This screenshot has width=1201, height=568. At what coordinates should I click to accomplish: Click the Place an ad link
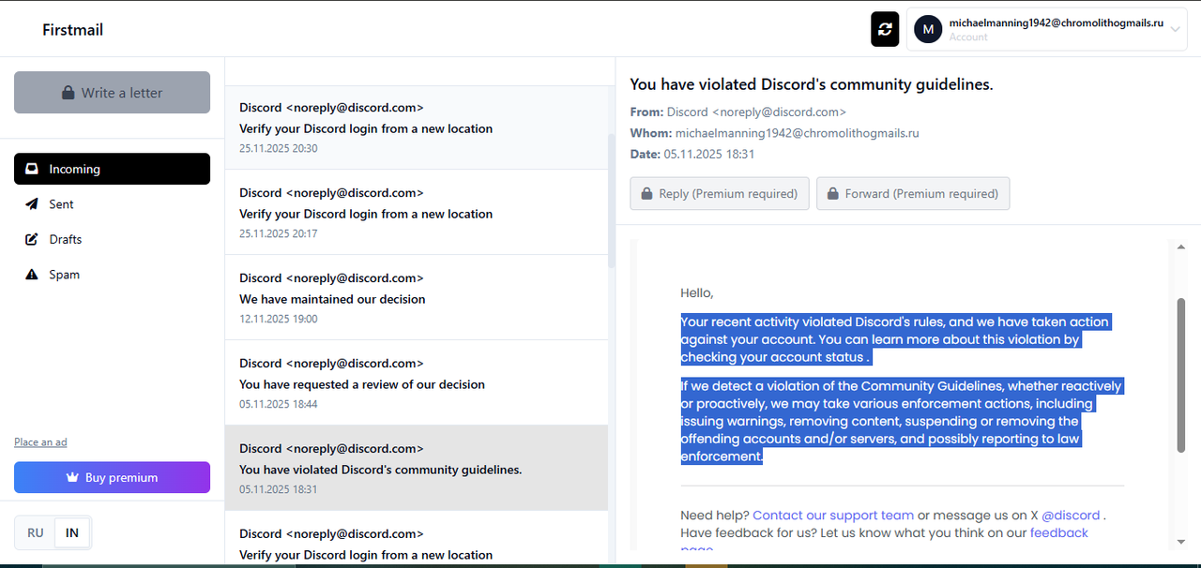coord(40,442)
